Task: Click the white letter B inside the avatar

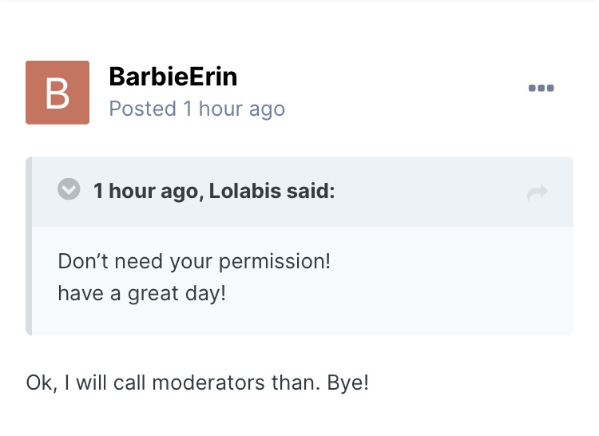Action: [x=58, y=93]
